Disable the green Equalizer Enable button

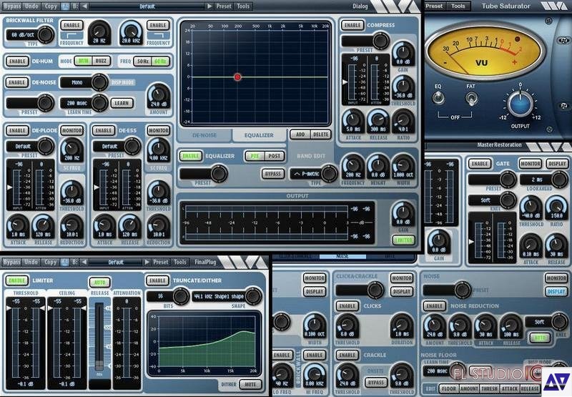[x=190, y=156]
